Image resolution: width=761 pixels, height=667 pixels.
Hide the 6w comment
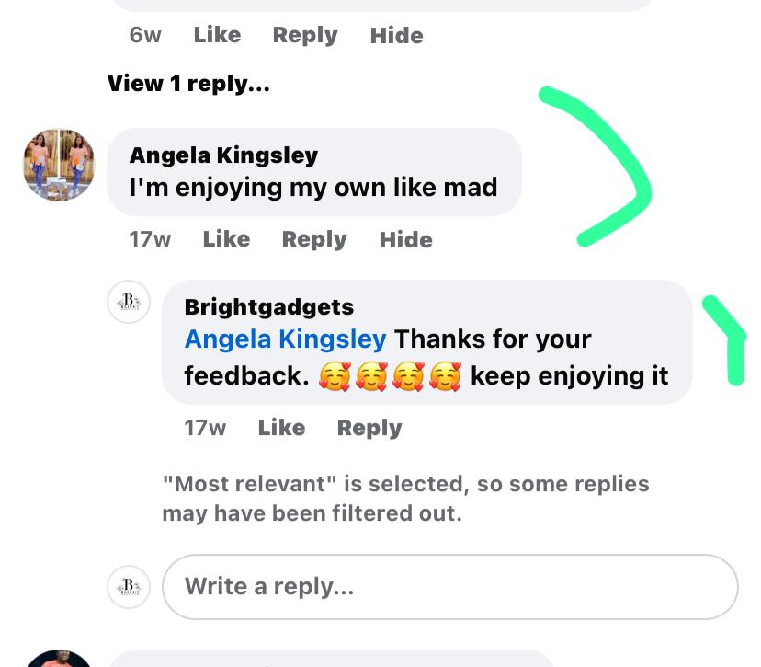[x=396, y=36]
